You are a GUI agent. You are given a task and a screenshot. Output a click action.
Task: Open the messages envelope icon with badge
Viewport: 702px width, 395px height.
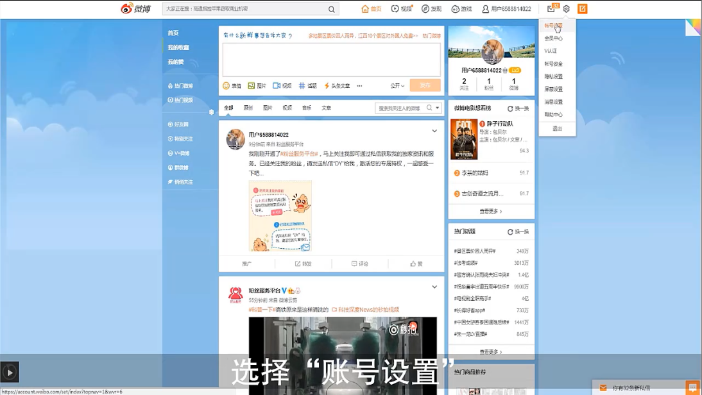click(x=551, y=9)
